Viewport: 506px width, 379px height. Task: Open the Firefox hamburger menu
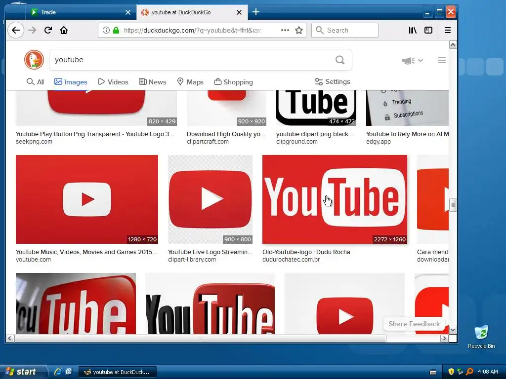pos(448,30)
